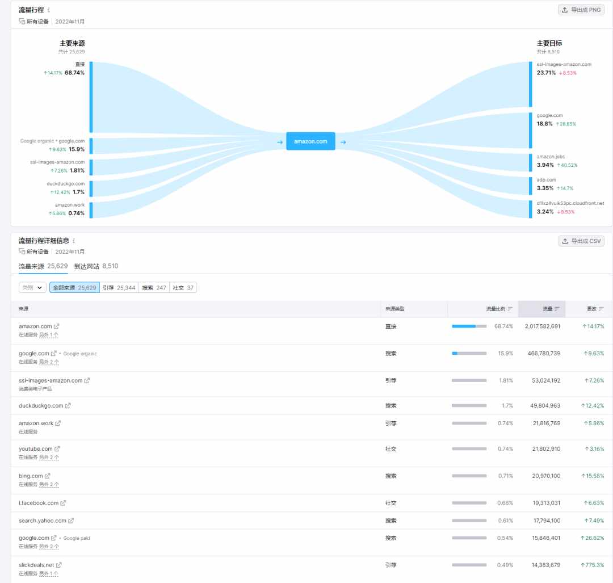
Task: Open the 类别 category dropdown
Action: (32, 287)
